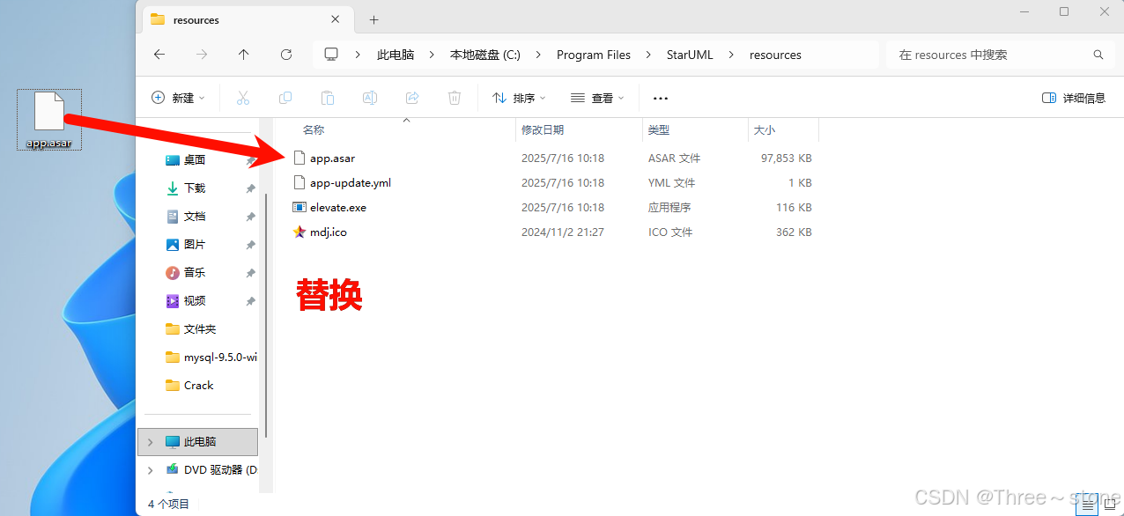Switch to large thumbnails view icon
This screenshot has height=516, width=1124.
click(1111, 504)
